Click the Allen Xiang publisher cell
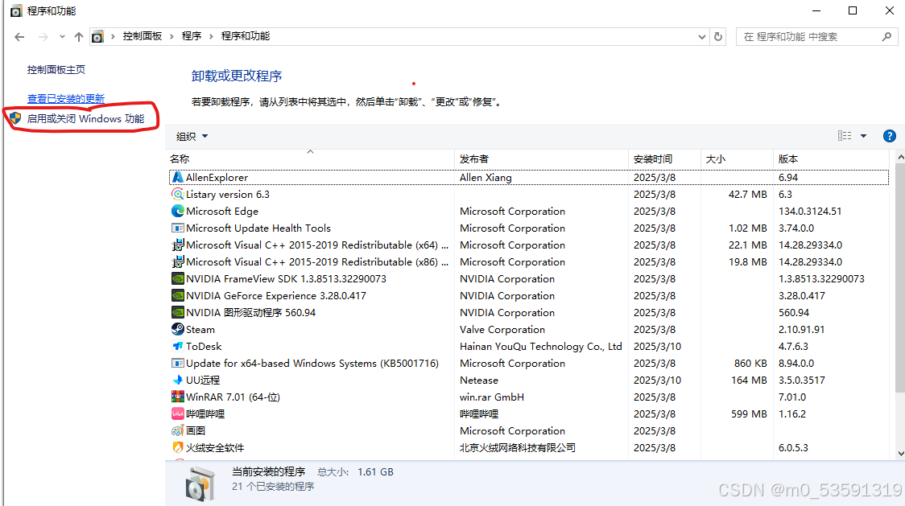 (x=486, y=178)
